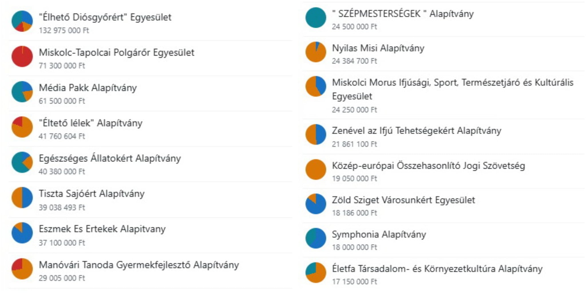586x293 pixels.
Task: Open the Symphonia Alapítvány pie icon
Action: (316, 238)
